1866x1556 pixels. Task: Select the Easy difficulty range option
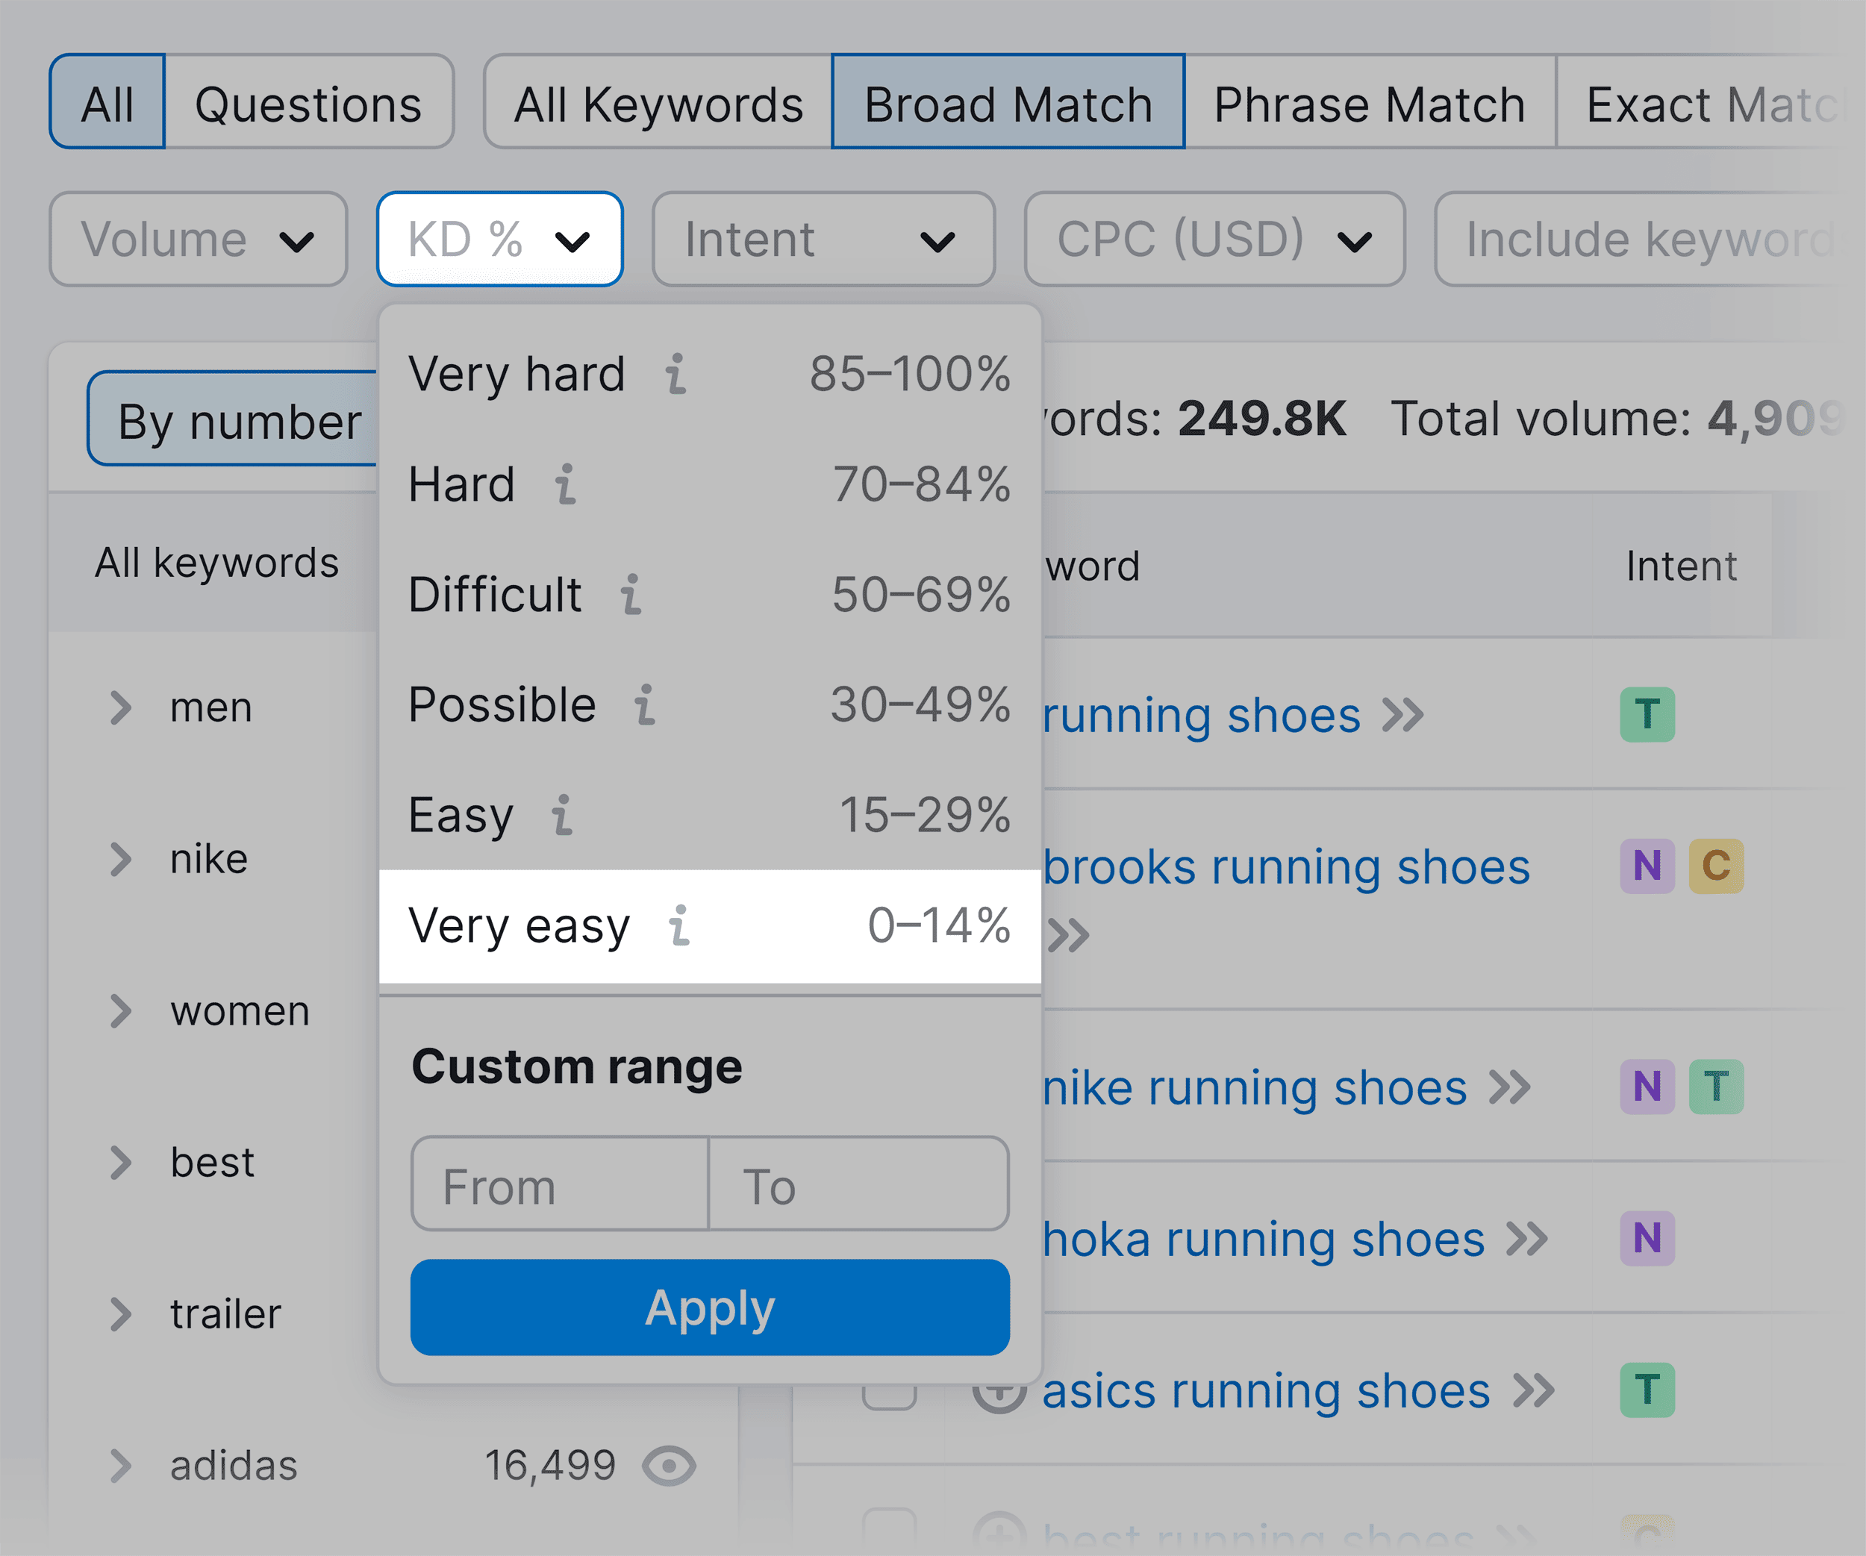(461, 813)
